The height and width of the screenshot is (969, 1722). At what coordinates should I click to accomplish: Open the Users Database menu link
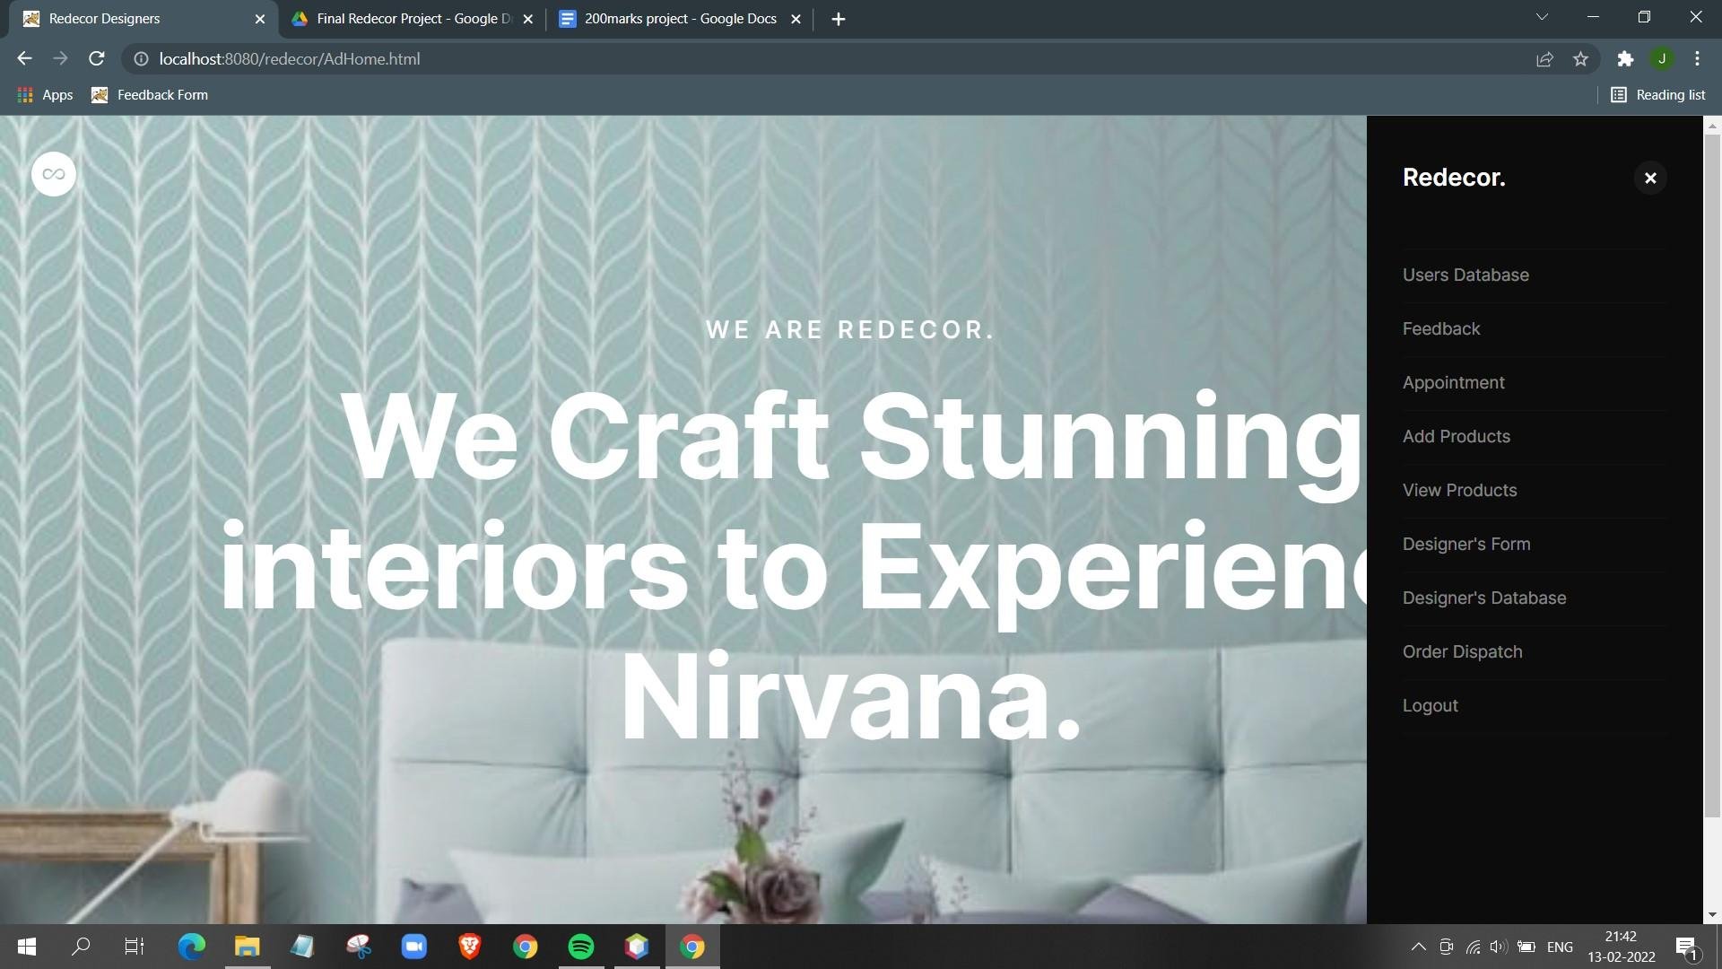1465,275
